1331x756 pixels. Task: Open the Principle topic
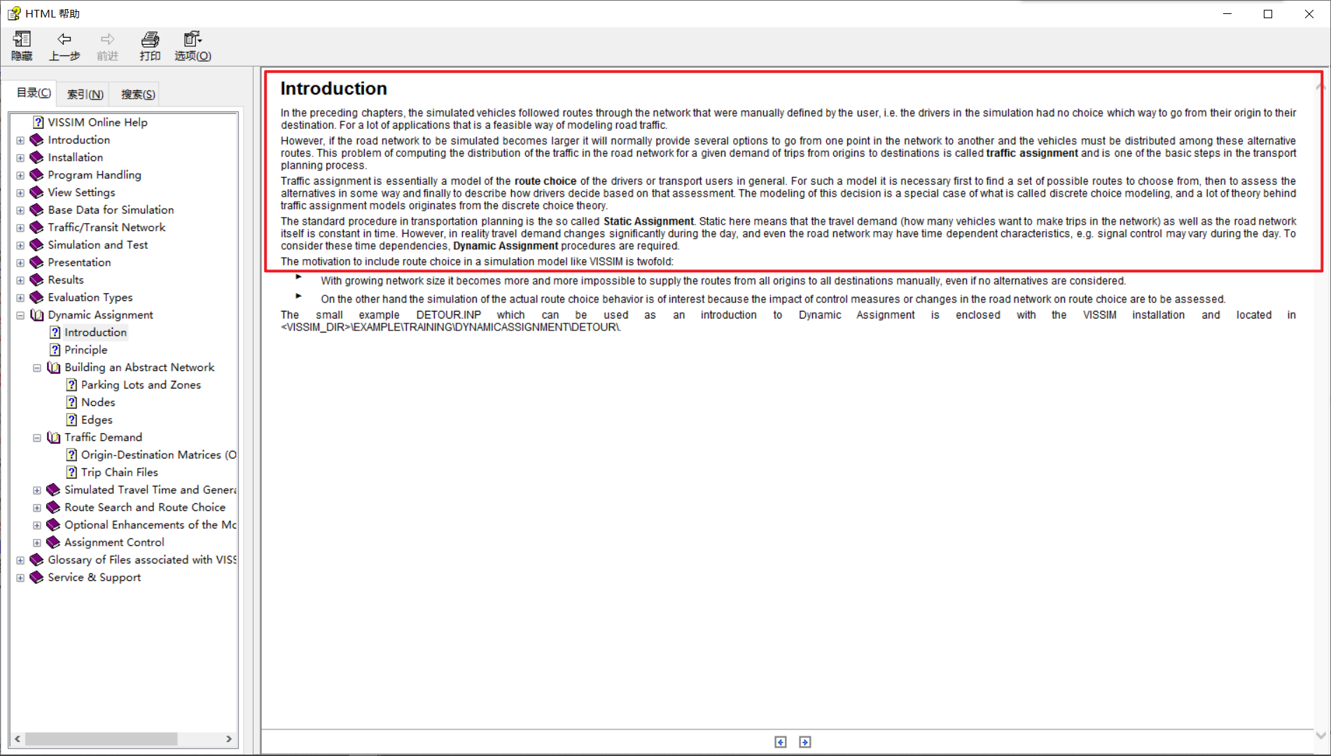point(86,350)
